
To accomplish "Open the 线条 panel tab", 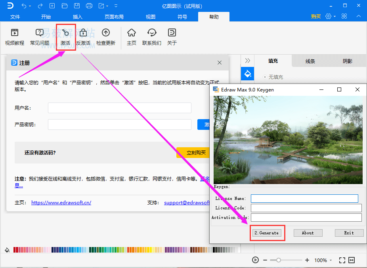I will [x=310, y=61].
